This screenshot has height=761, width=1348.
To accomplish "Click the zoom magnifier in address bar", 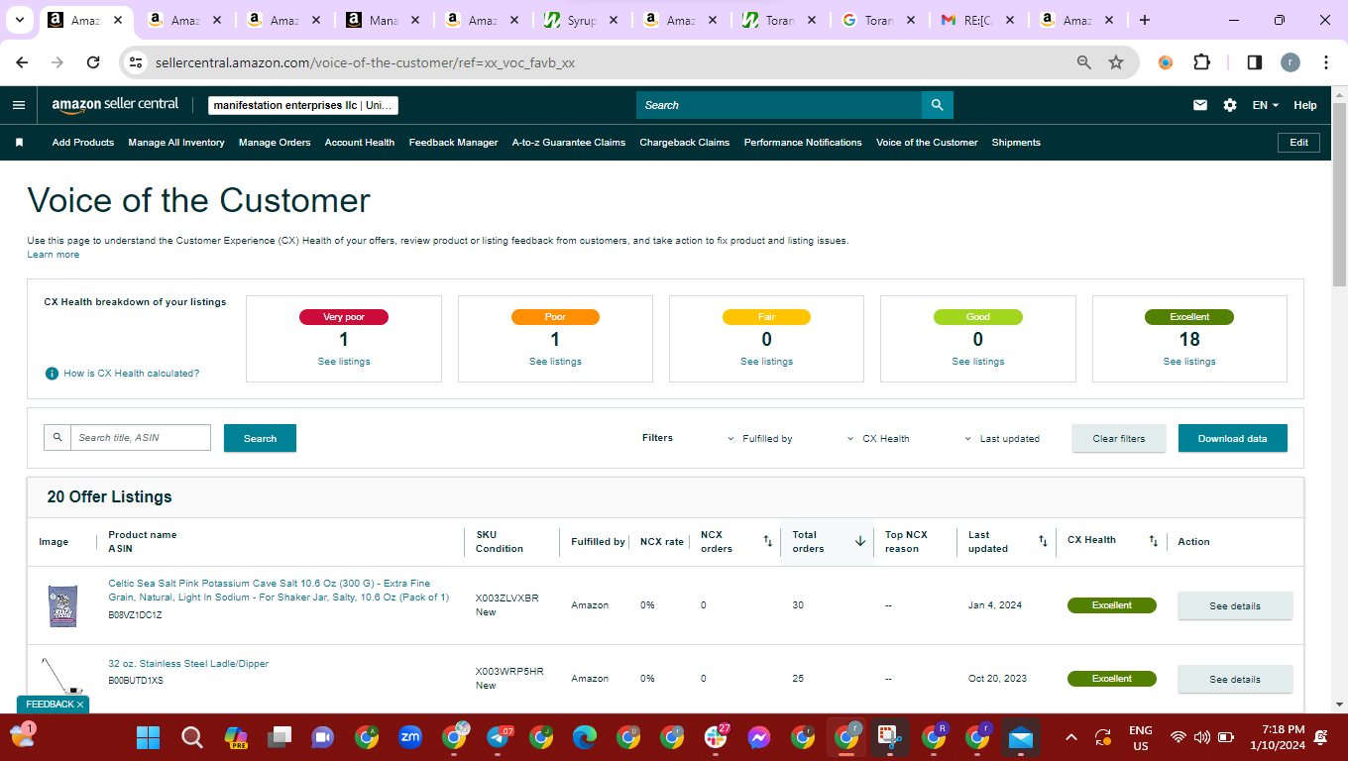I will 1084,62.
